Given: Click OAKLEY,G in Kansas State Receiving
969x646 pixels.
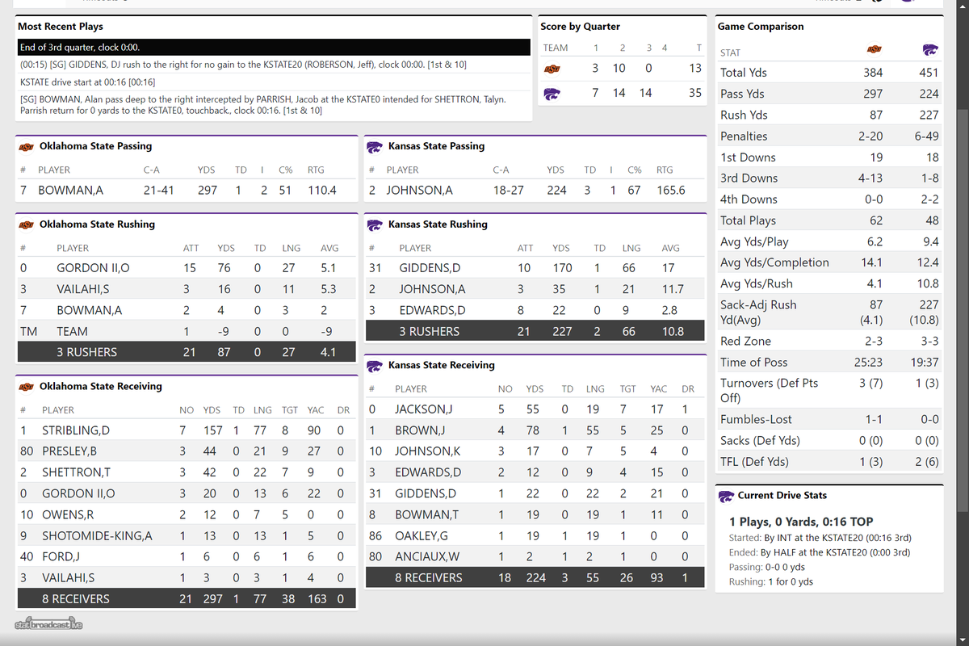Looking at the screenshot, I should point(423,535).
